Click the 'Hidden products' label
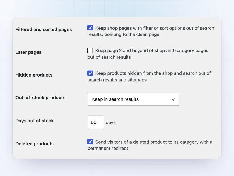 click(34, 75)
